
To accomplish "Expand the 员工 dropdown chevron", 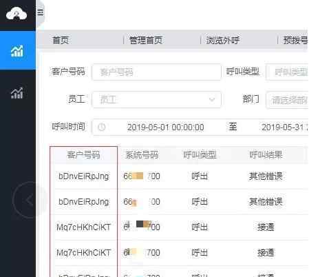I will (212, 99).
